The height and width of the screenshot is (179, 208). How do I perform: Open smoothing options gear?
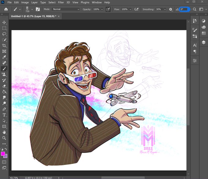(x=171, y=9)
